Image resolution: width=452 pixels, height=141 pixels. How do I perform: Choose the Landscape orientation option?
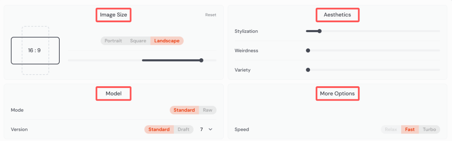[x=167, y=41]
